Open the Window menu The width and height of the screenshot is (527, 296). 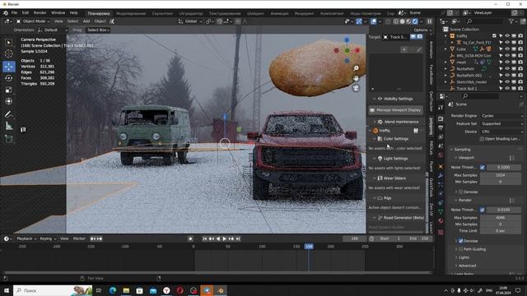tap(58, 13)
